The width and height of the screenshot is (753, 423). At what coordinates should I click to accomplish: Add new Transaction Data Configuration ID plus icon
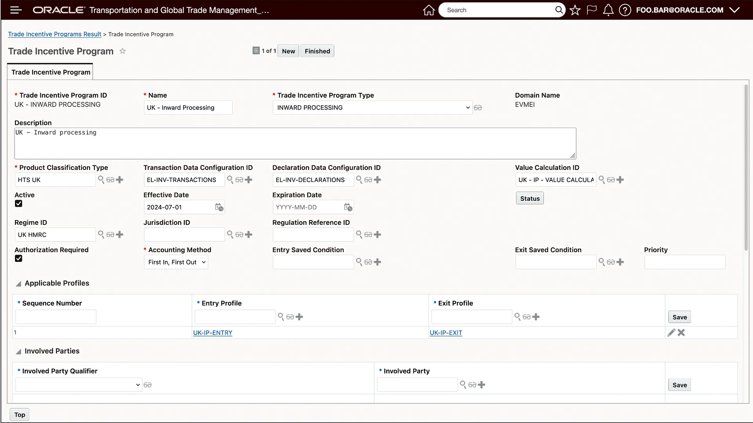click(x=249, y=180)
